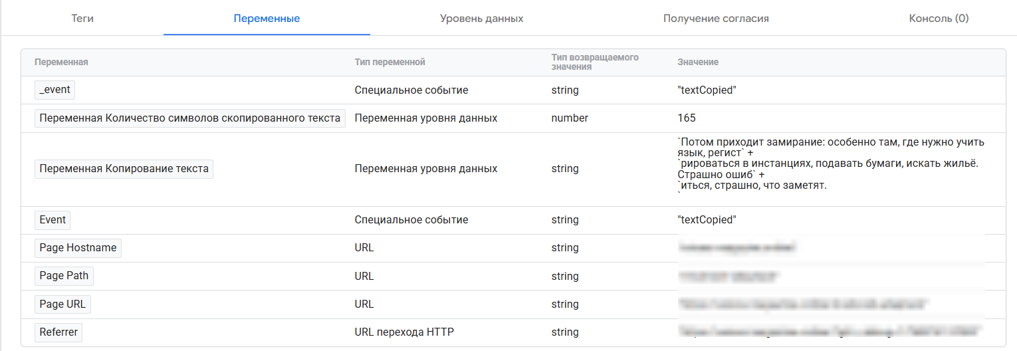Image resolution: width=1017 pixels, height=351 pixels.
Task: Open the Уровень данных tab
Action: (481, 19)
